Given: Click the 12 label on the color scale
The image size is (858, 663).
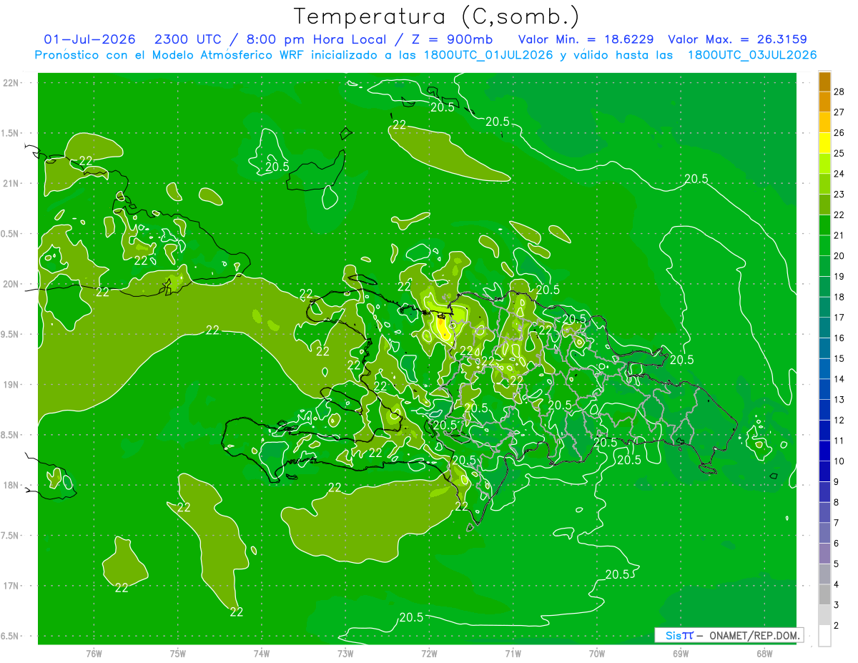Looking at the screenshot, I should (839, 421).
